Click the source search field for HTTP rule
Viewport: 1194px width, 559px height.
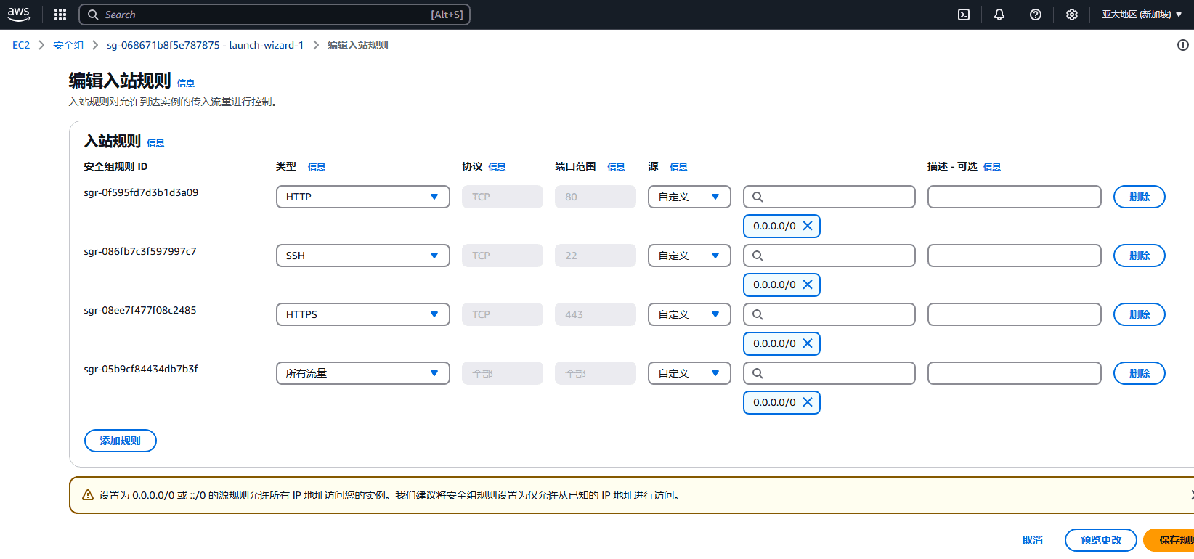pyautogui.click(x=829, y=197)
